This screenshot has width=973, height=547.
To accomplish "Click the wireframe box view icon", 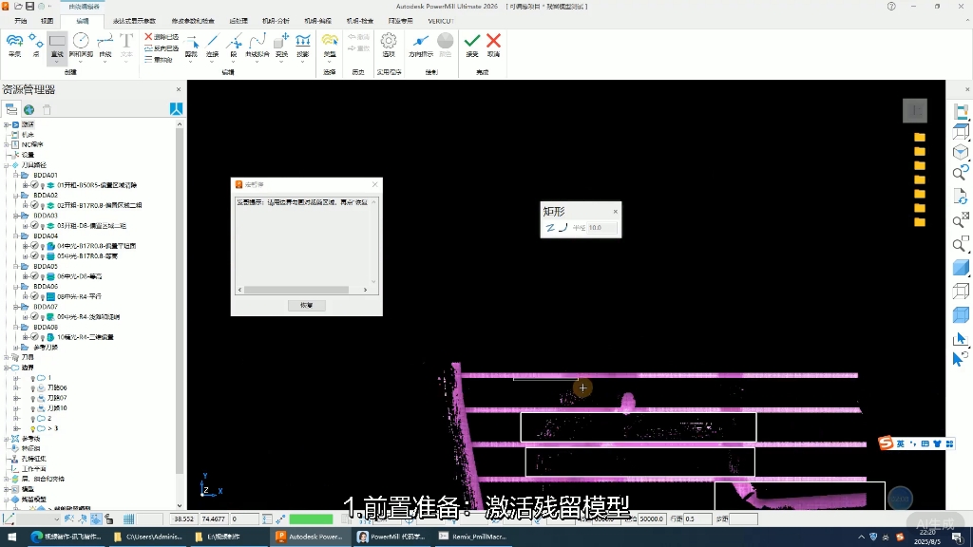I will [x=961, y=291].
